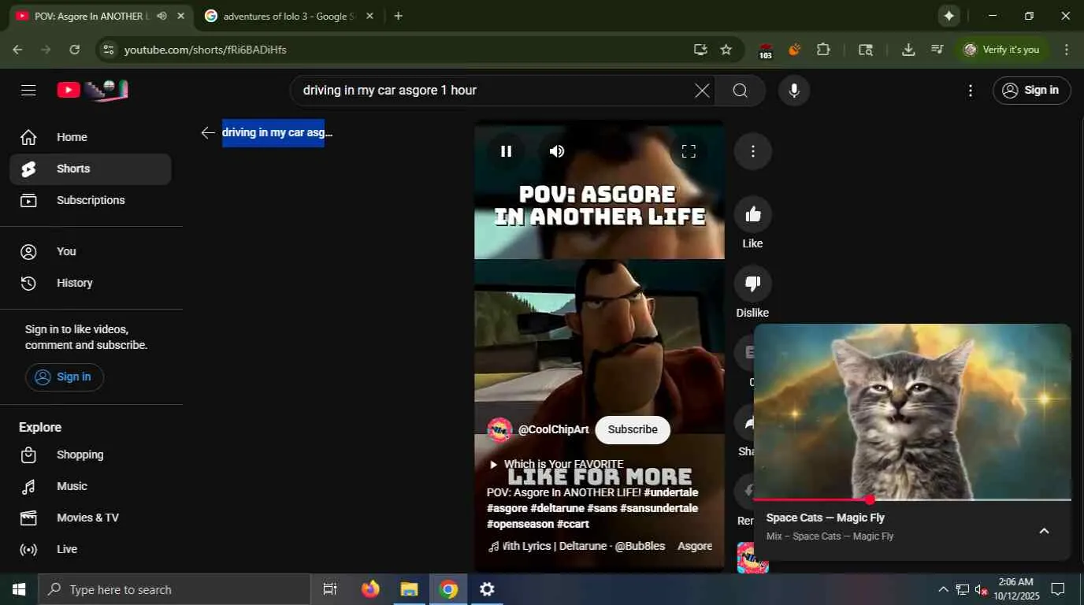Click the sidebar Sign in button

click(x=65, y=377)
